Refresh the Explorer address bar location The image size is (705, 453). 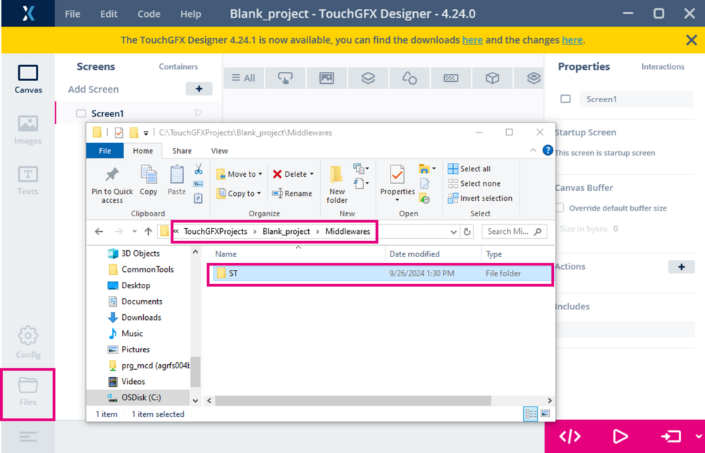[467, 232]
